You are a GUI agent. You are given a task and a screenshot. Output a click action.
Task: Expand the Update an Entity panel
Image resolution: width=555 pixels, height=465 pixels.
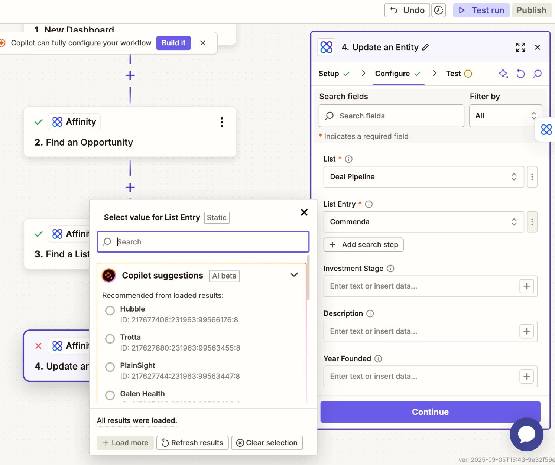point(521,47)
